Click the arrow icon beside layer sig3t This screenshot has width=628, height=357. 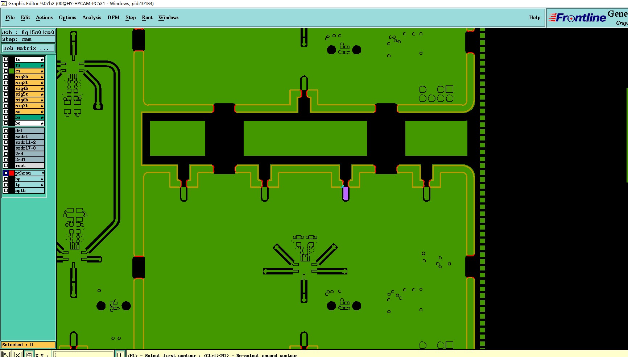42,83
